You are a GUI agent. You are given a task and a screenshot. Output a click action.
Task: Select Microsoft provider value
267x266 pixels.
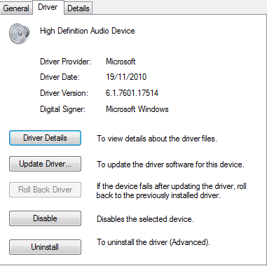(121, 62)
